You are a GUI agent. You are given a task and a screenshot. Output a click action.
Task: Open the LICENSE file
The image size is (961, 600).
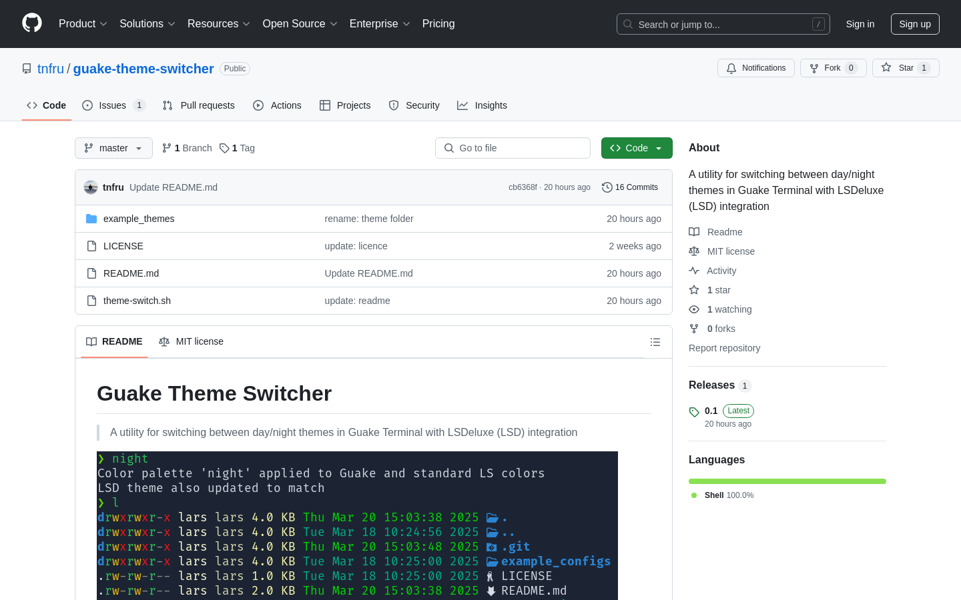pos(123,246)
